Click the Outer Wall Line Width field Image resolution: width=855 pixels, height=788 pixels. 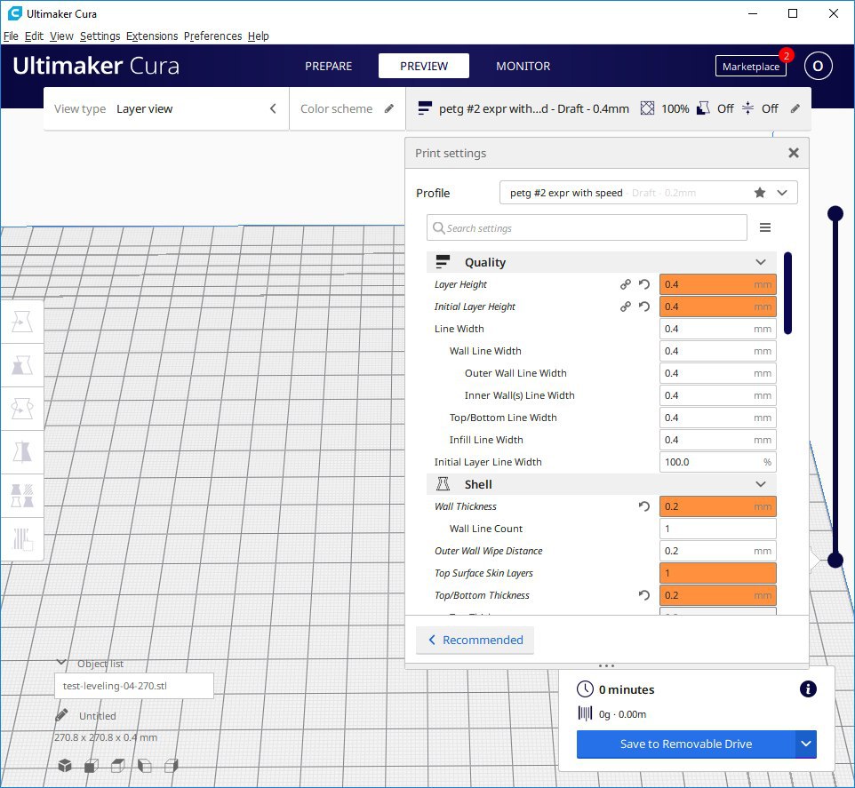717,373
